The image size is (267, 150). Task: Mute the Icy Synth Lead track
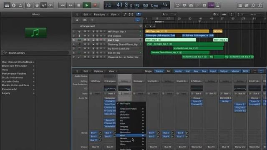(x=85, y=49)
